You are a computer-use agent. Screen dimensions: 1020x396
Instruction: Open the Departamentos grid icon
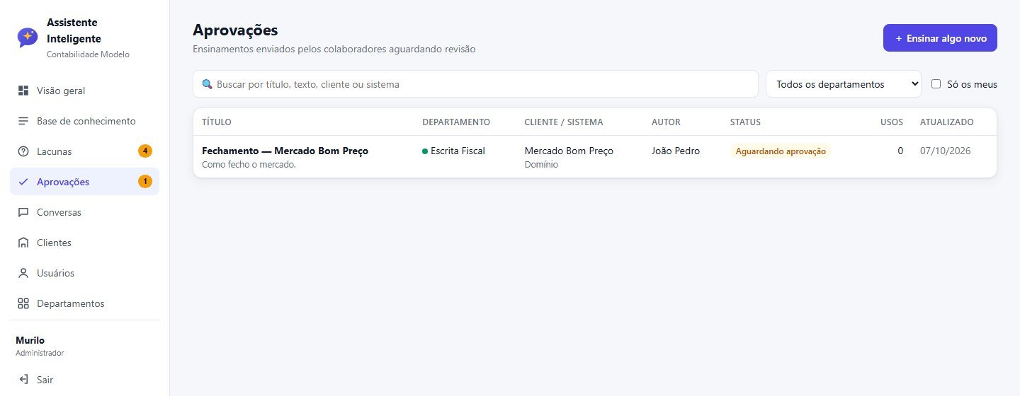click(x=23, y=303)
